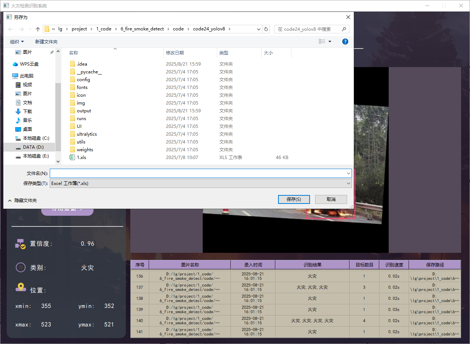Click the navigation pane scrollbar thumb

pyautogui.click(x=58, y=117)
